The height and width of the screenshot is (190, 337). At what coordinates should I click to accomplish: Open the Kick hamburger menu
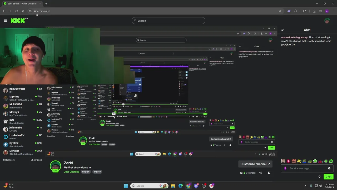point(6,21)
